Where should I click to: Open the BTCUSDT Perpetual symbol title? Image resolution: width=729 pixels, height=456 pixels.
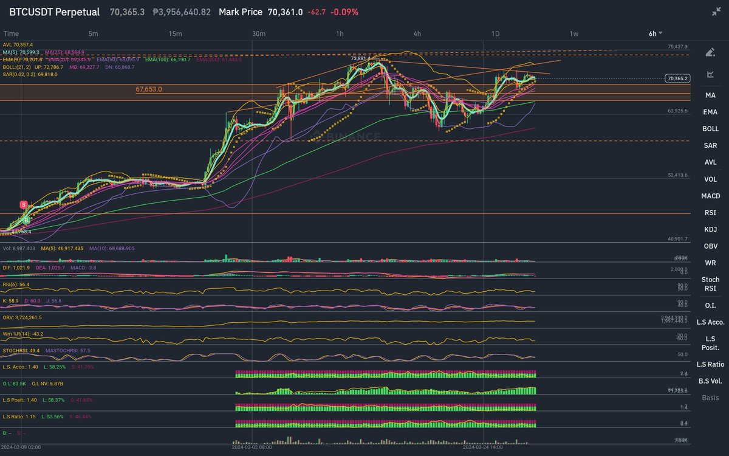[54, 12]
